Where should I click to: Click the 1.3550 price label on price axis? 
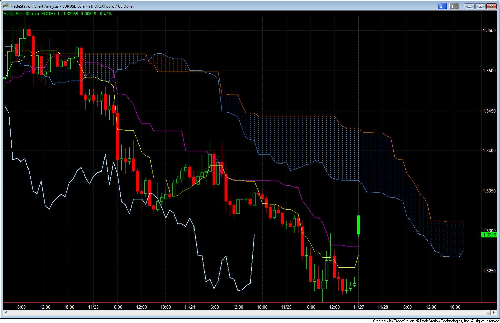pos(489,30)
